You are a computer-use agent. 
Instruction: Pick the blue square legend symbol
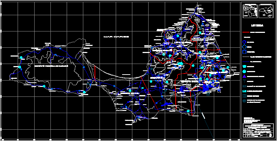(x=244, y=52)
